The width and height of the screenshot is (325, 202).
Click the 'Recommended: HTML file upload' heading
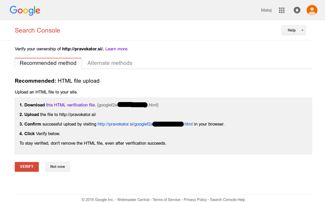[x=57, y=81]
